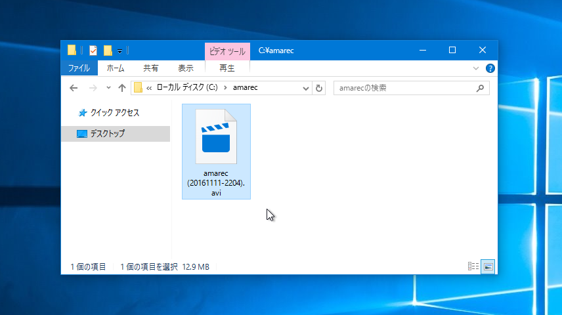Select the amarec(20161111-2204).avi video thumbnail

pos(216,136)
